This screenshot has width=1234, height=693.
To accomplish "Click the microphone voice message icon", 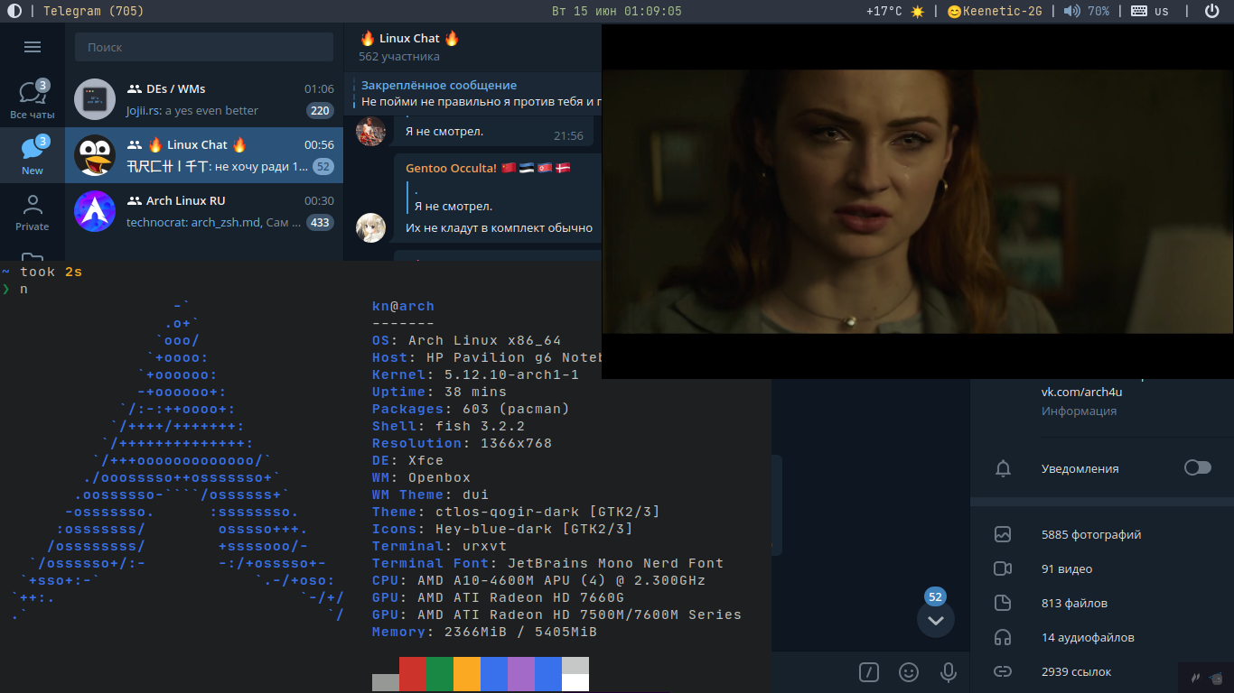I will click(x=949, y=671).
